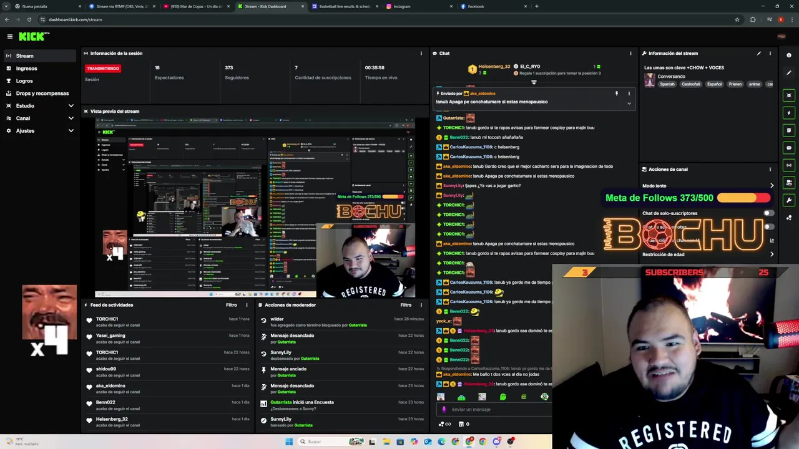Open Logros in the left sidebar
Viewport: 799px width, 449px height.
pyautogui.click(x=41, y=80)
